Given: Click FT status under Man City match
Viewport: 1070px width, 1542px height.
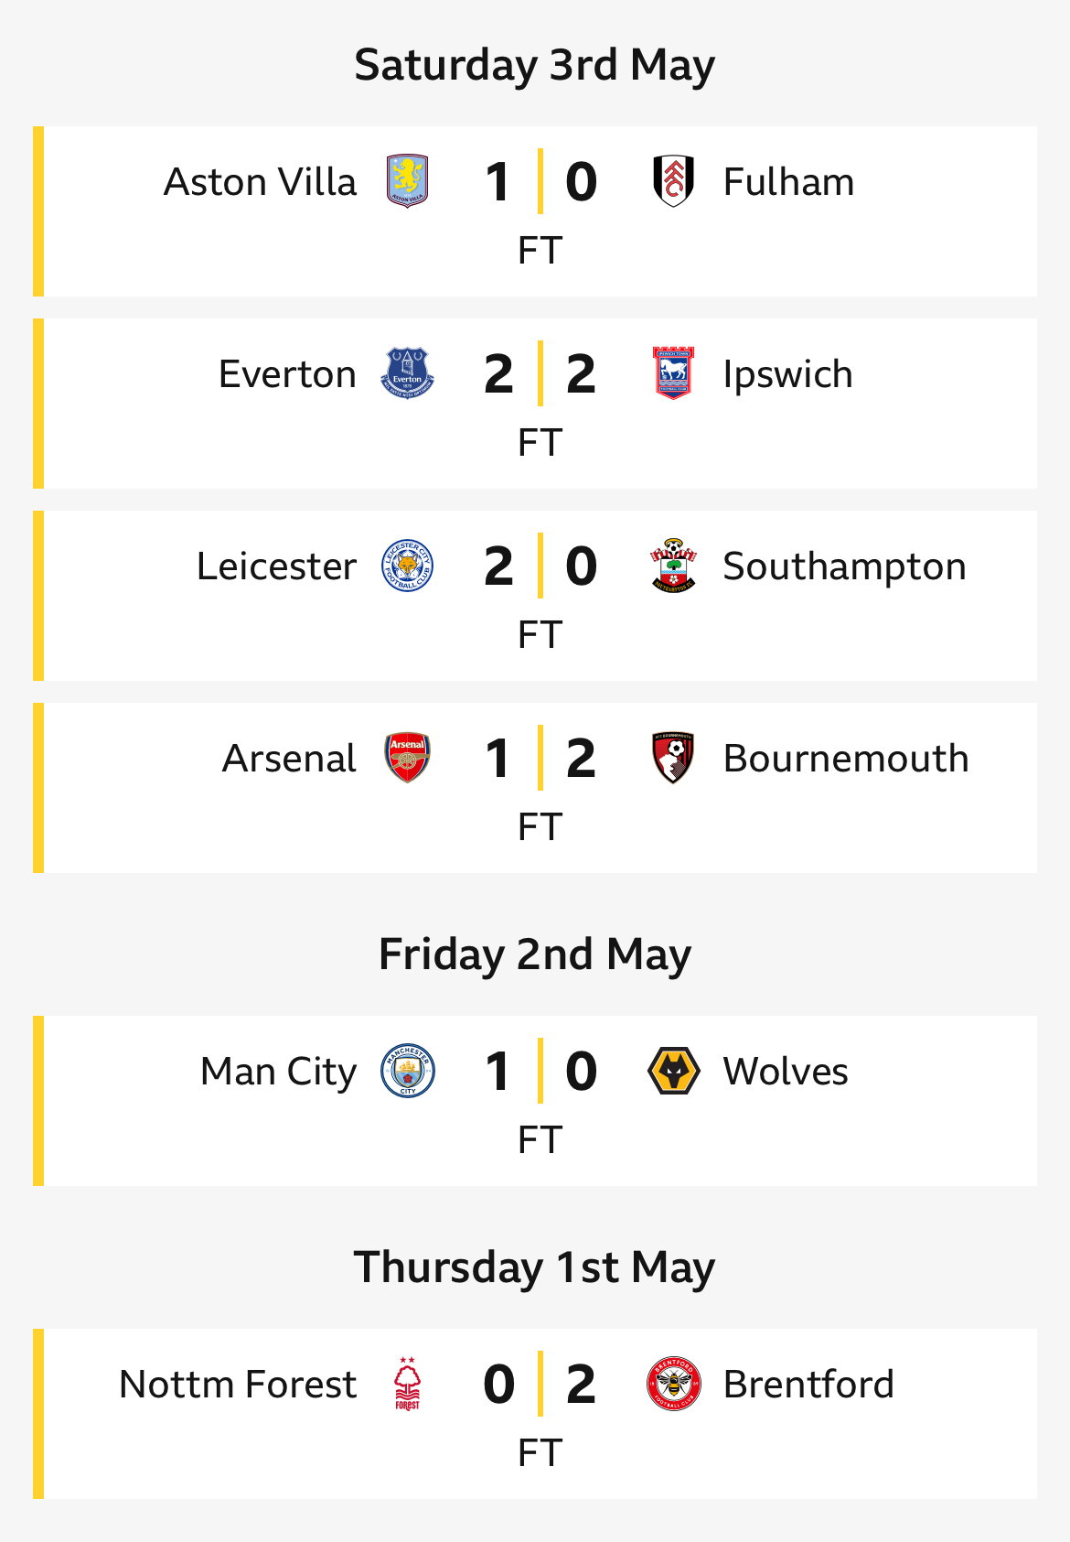Looking at the screenshot, I should (540, 1140).
